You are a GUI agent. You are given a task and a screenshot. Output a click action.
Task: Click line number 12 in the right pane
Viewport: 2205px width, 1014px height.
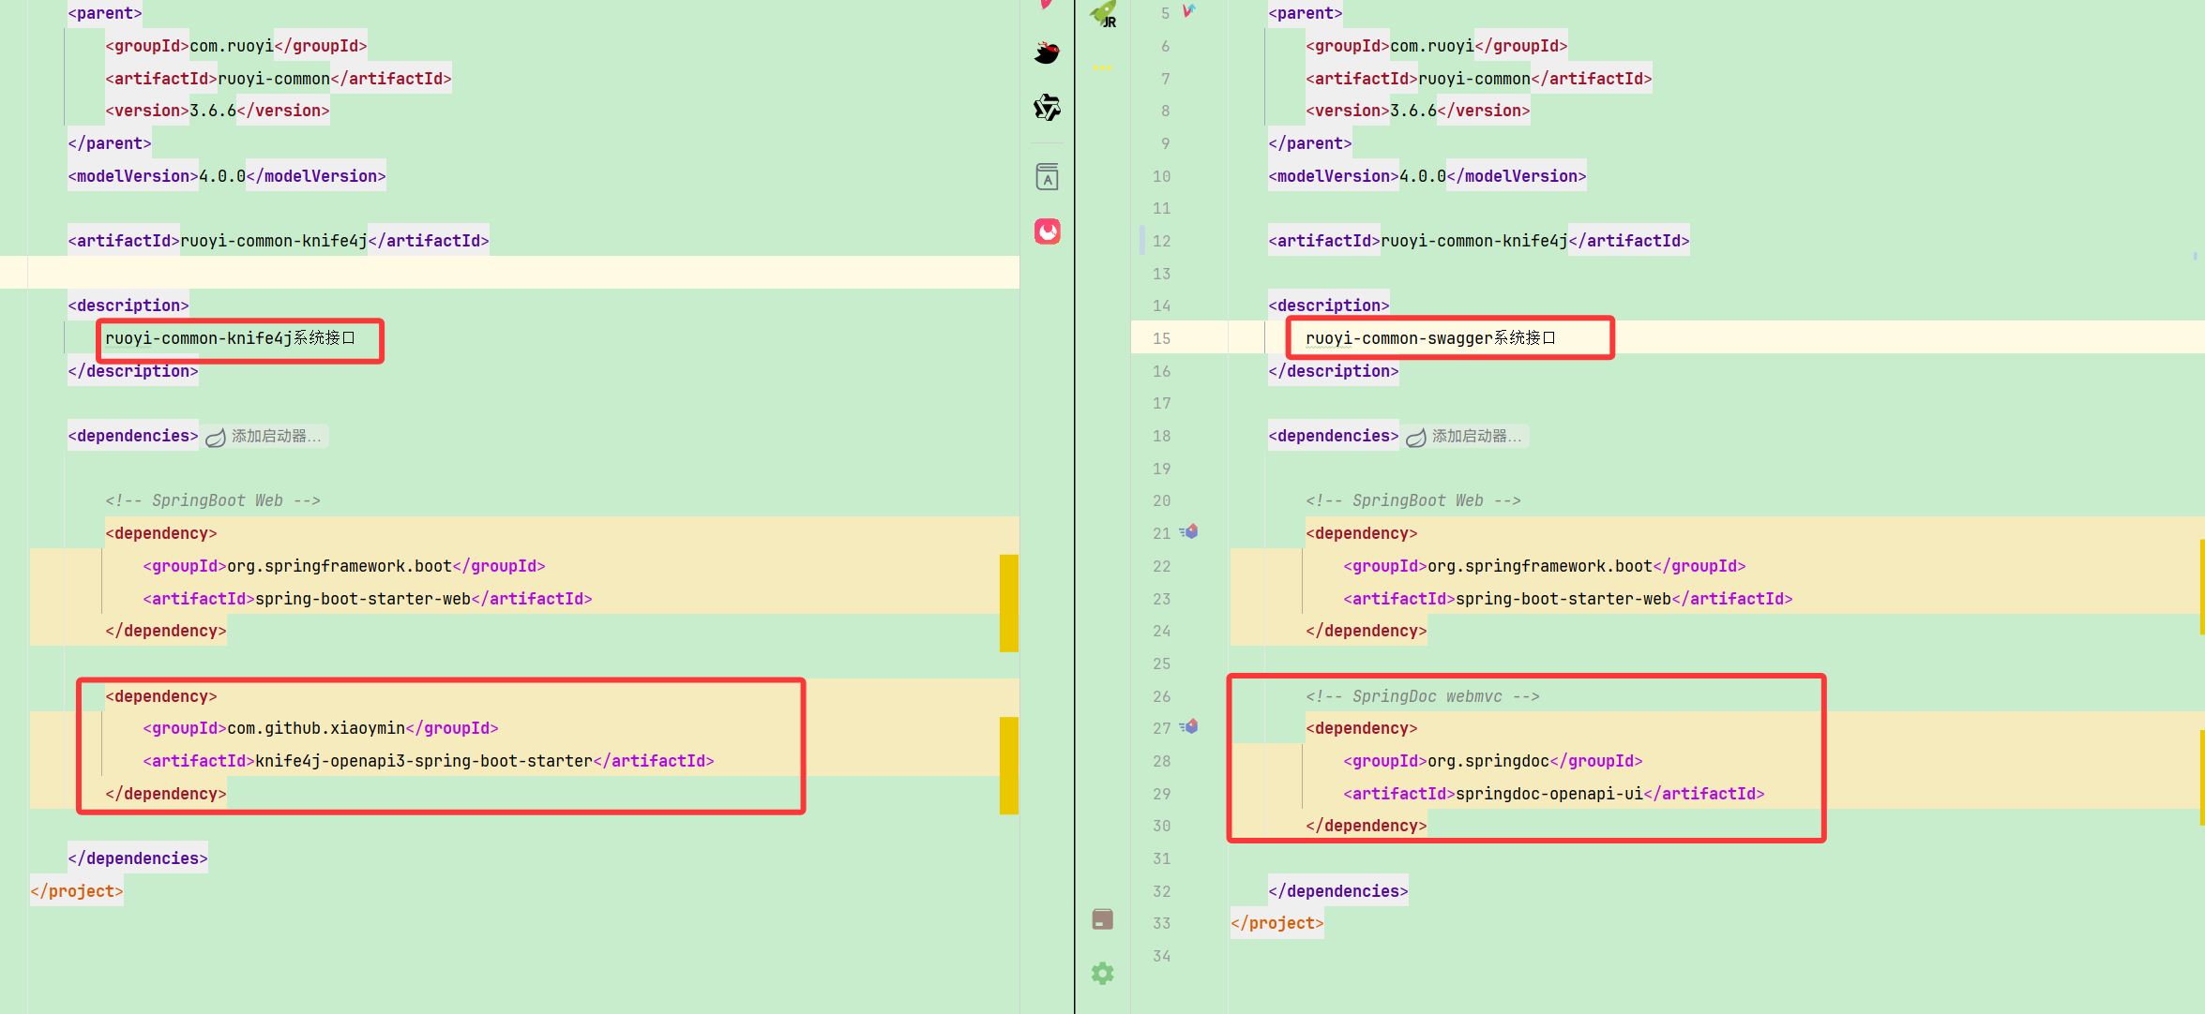1160,240
